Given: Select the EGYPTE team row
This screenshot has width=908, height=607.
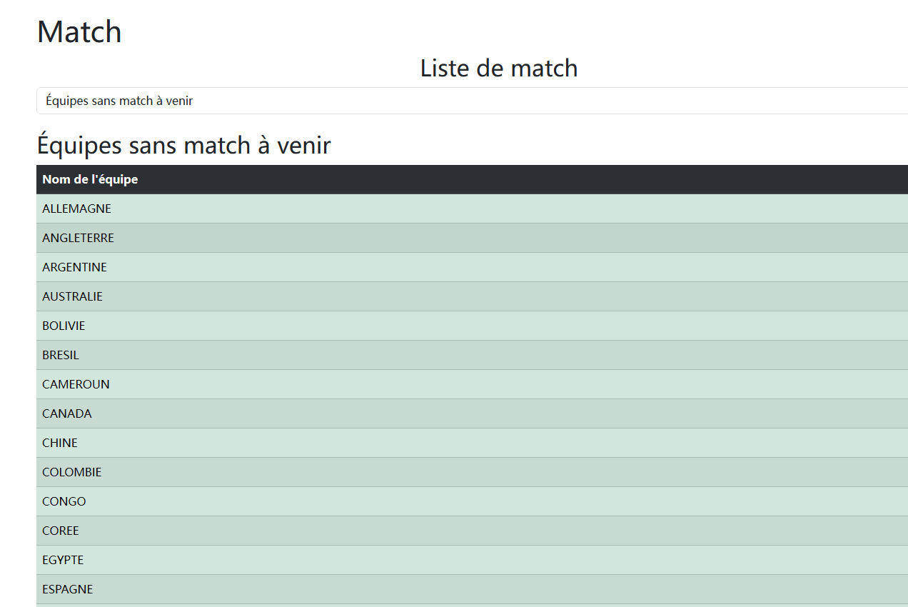Looking at the screenshot, I should tap(63, 560).
